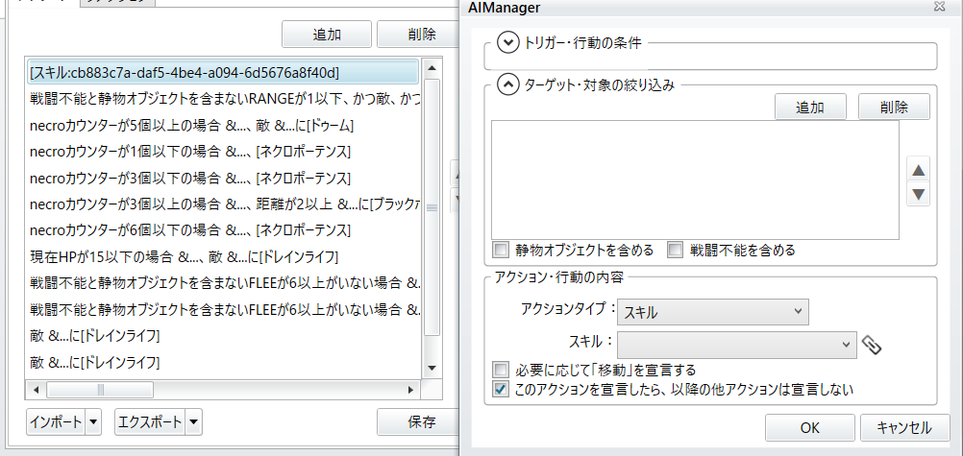Enable 静物オブジェクトを含める checkbox
Screen dimensions: 963x456
[x=502, y=250]
